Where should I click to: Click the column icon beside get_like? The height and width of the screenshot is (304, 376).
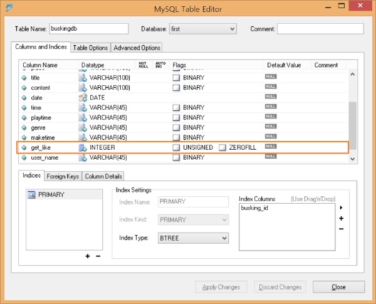click(x=26, y=147)
